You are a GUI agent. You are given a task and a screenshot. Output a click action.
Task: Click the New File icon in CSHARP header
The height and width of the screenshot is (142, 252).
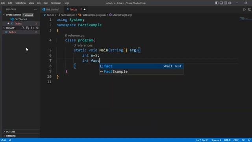tap(23, 28)
